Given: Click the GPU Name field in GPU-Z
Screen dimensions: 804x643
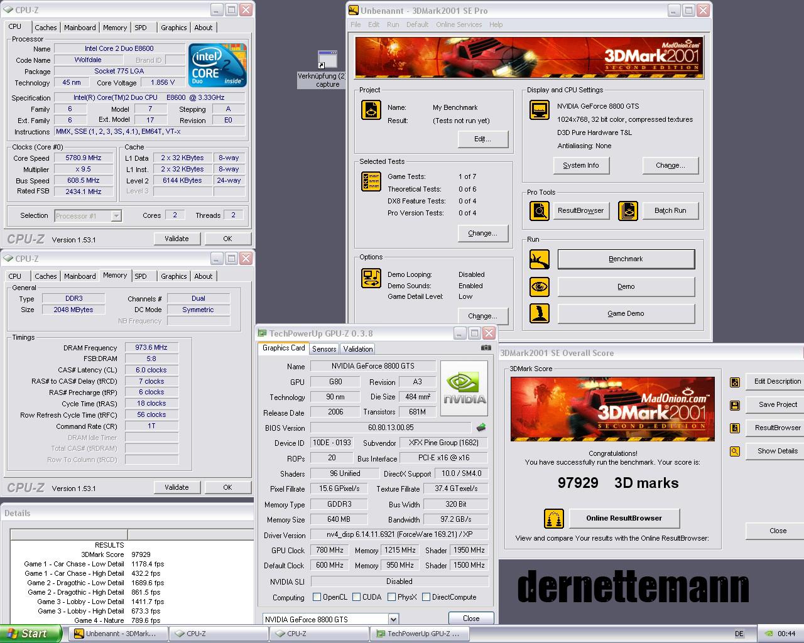Looking at the screenshot, I should coord(372,366).
